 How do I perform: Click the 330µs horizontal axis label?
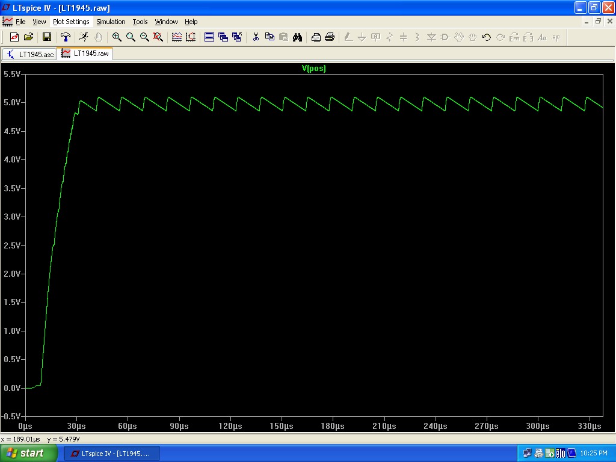(590, 426)
